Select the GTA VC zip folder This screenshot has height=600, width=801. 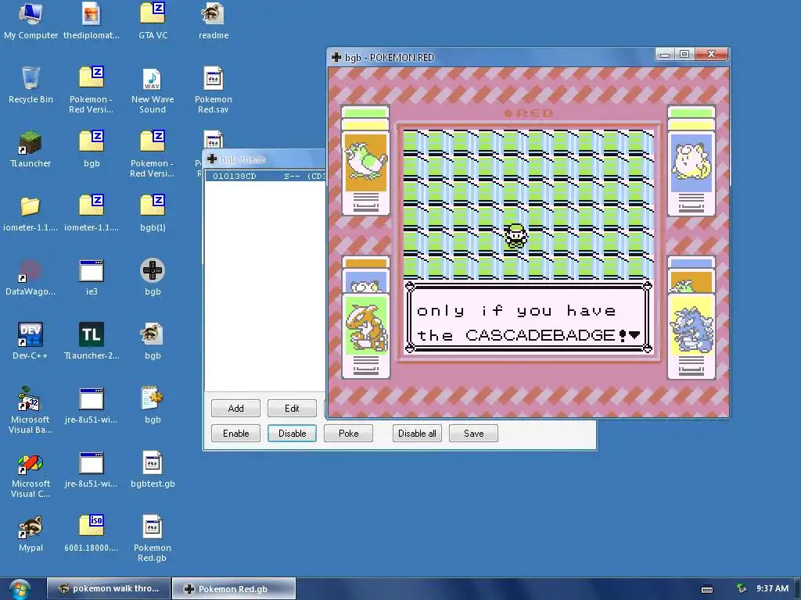pos(153,20)
